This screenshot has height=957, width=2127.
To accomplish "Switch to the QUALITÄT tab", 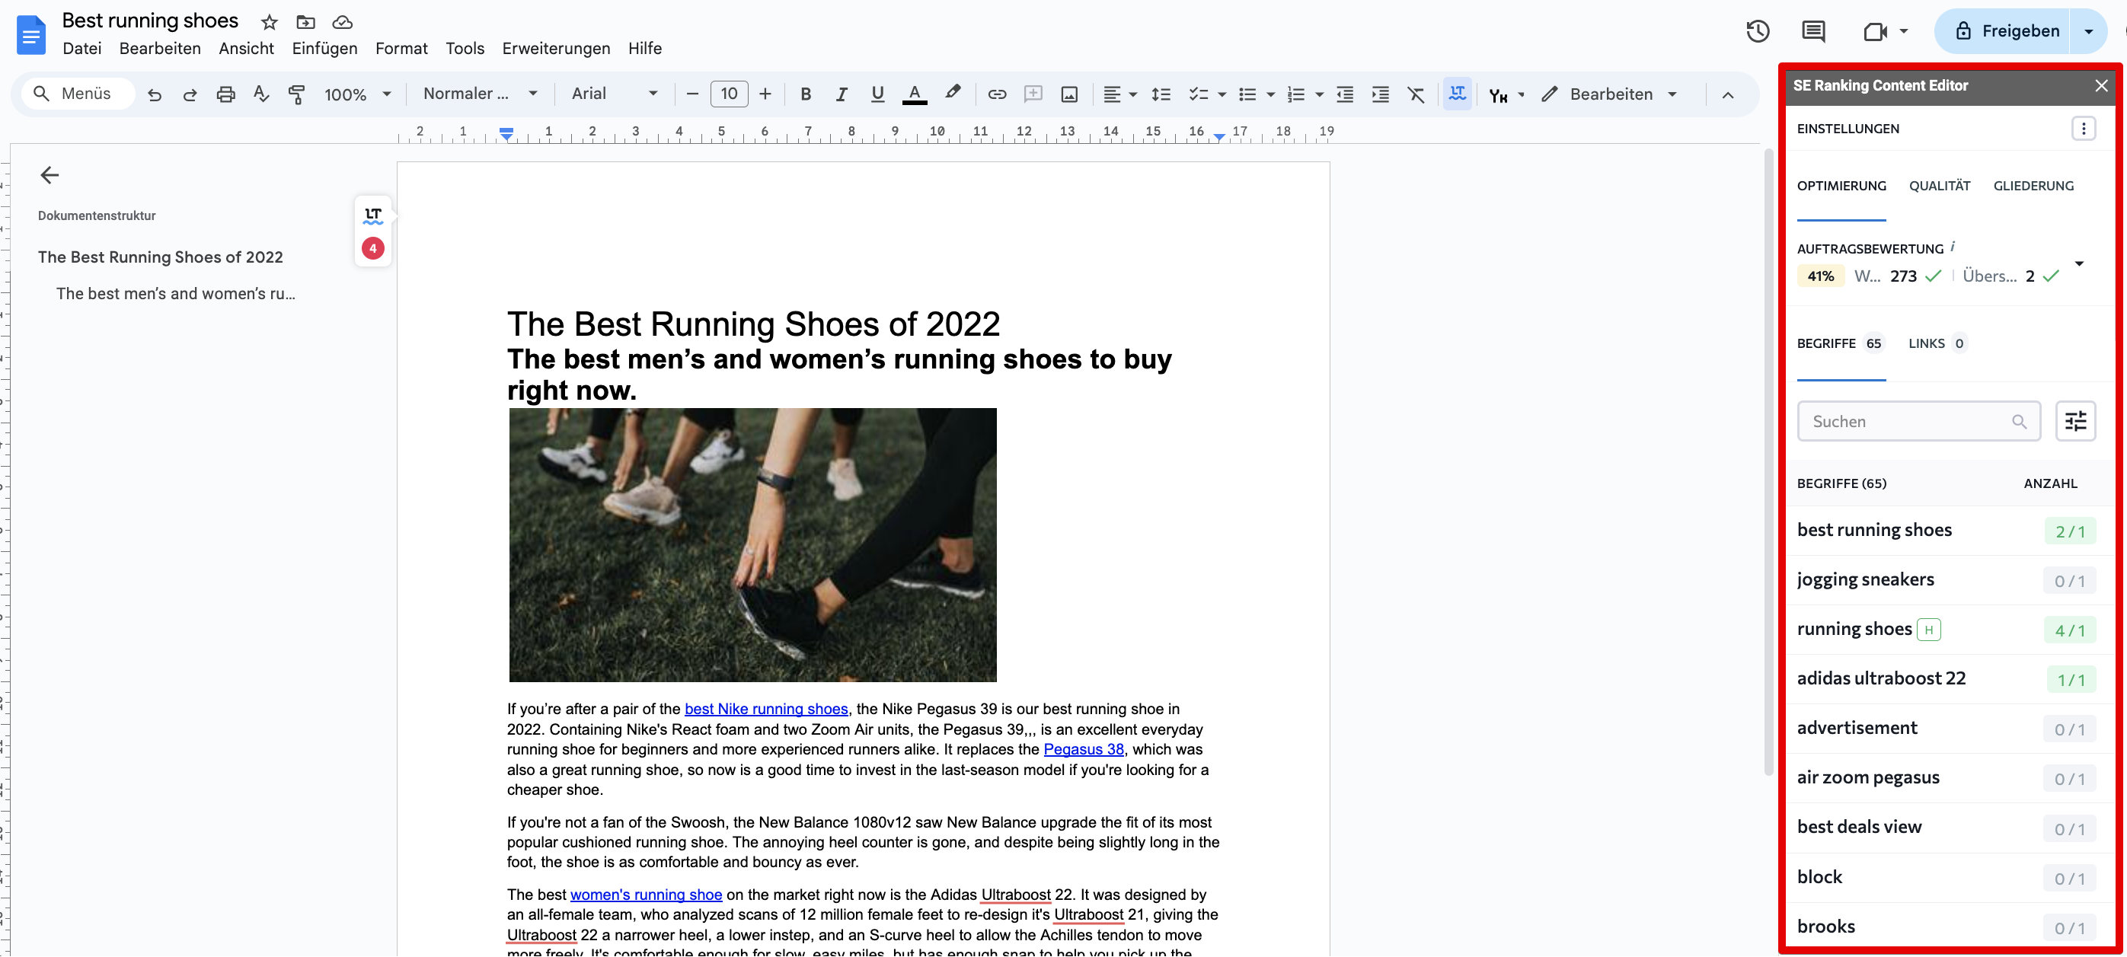I will pos(1940,186).
